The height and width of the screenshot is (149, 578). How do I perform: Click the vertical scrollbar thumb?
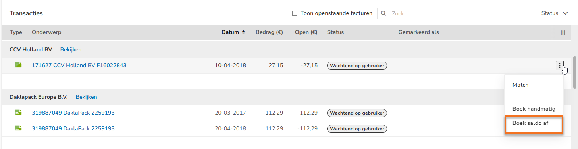click(x=575, y=72)
